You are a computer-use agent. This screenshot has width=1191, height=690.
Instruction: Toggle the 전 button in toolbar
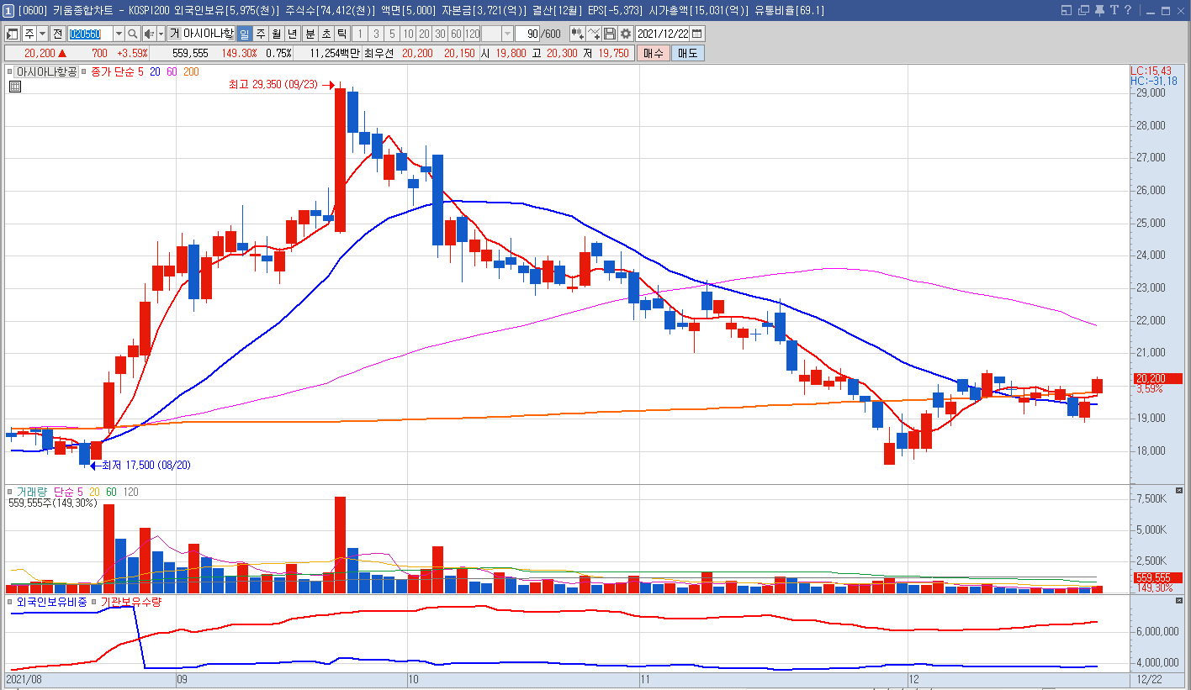(57, 34)
